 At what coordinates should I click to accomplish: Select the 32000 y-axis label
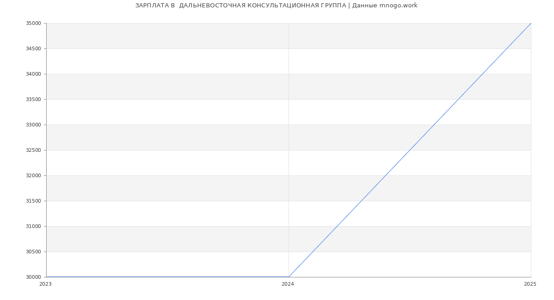[x=33, y=175]
